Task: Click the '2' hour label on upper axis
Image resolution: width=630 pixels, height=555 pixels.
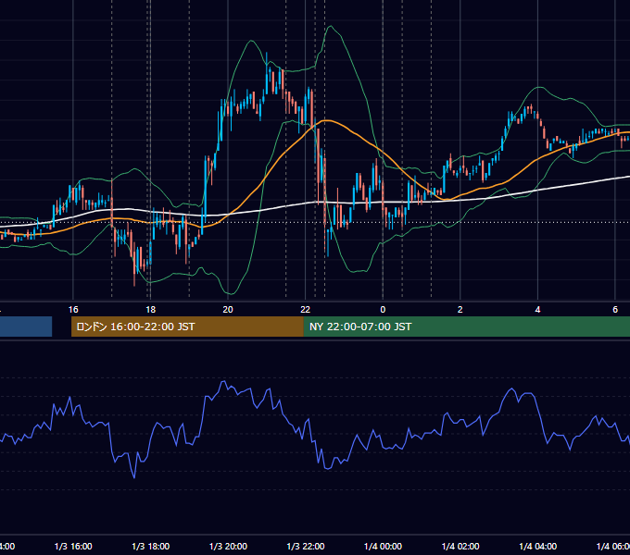Action: (460, 310)
